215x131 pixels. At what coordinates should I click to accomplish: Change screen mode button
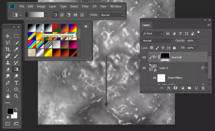(16, 124)
